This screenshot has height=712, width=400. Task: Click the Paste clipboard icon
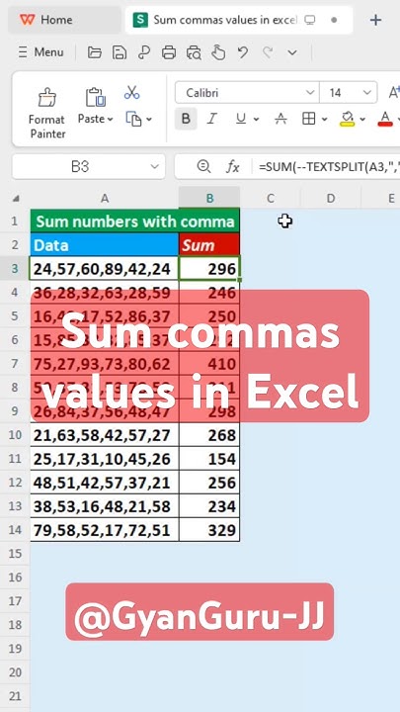click(95, 97)
